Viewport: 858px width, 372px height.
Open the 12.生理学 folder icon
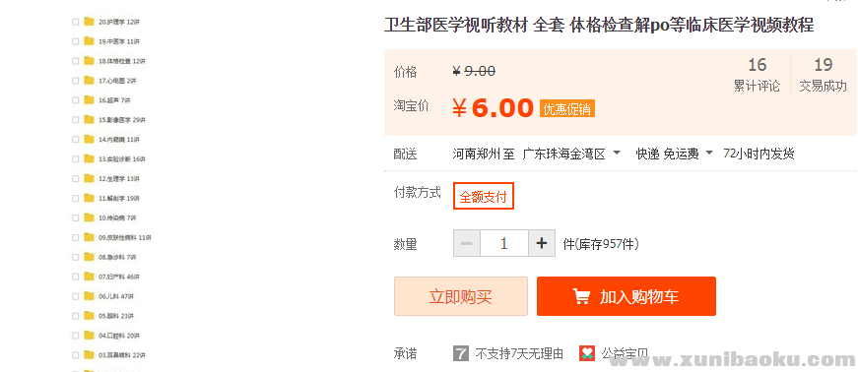click(90, 178)
